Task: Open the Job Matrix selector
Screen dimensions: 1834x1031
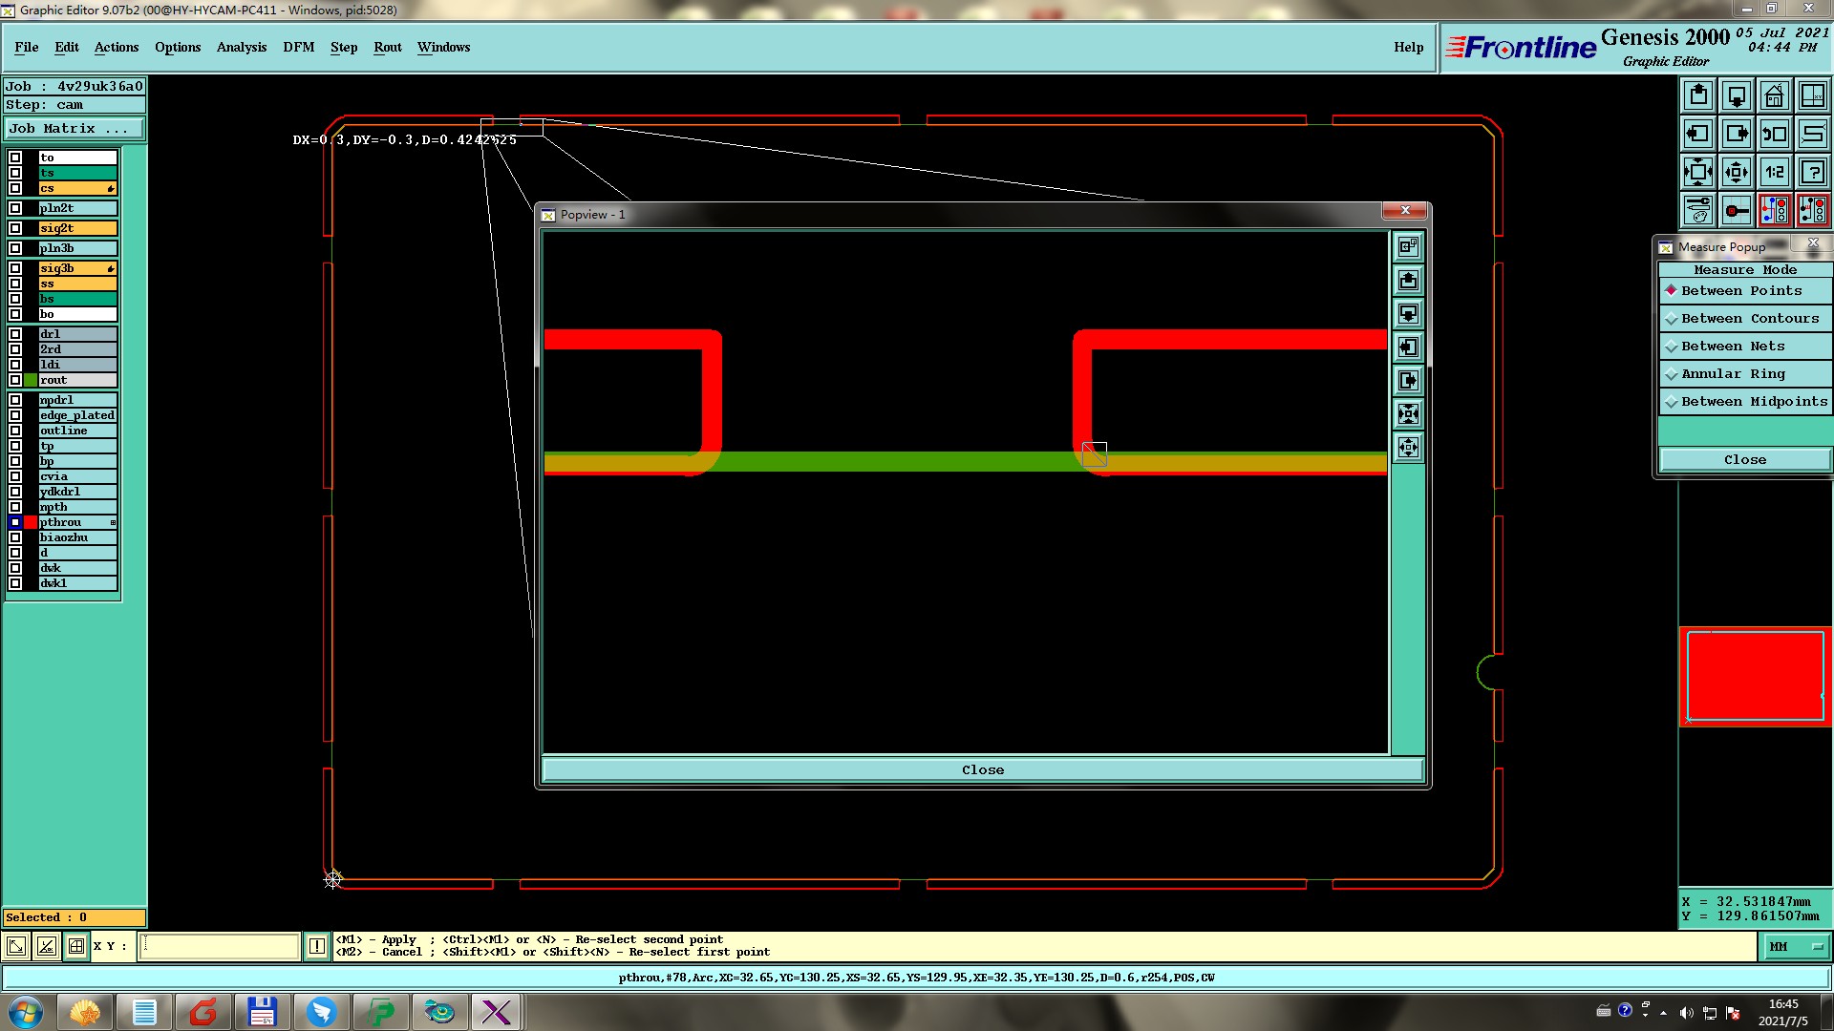Action: point(75,128)
